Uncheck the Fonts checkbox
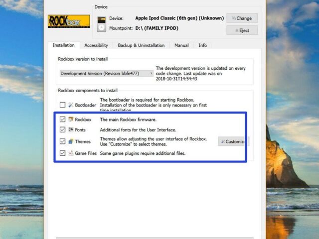 (62, 129)
